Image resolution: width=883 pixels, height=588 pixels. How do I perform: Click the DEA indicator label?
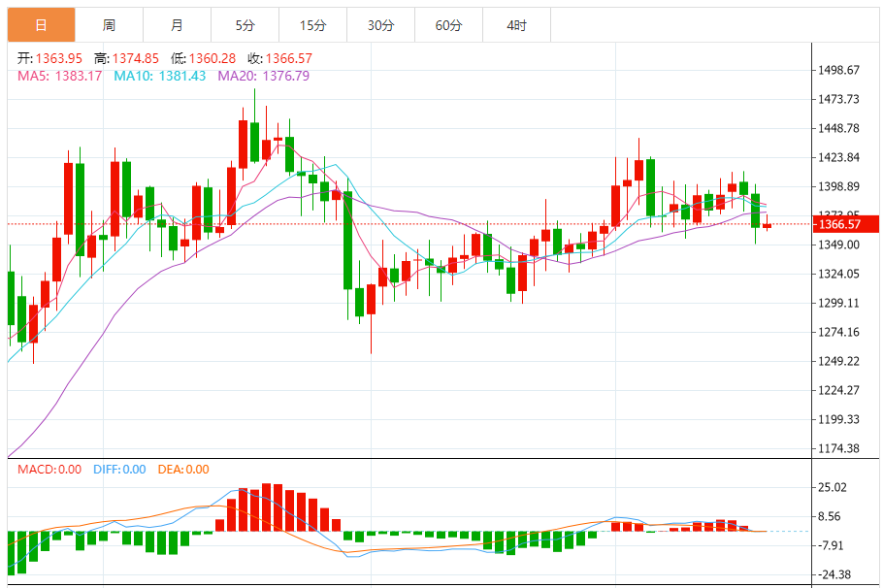(181, 470)
